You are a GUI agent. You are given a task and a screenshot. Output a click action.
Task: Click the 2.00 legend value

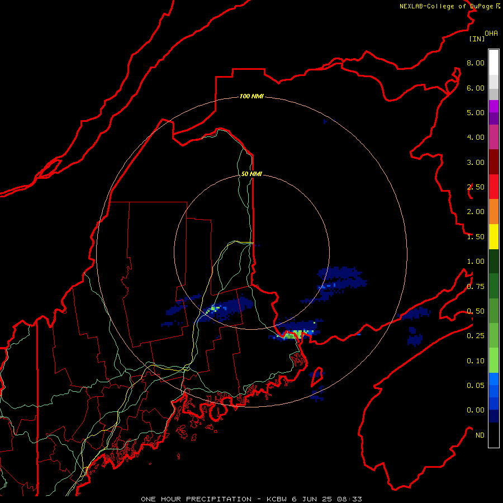[476, 212]
